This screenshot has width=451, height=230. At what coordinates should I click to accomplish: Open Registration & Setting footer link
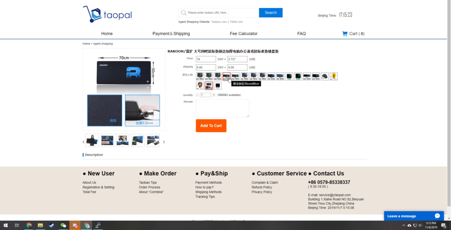[x=98, y=187]
